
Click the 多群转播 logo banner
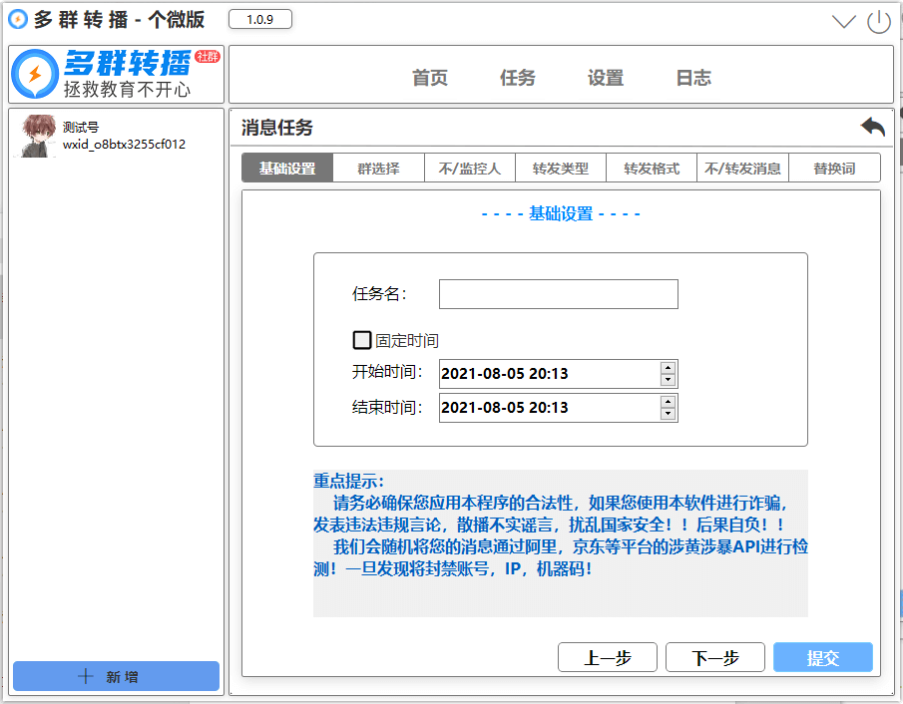(x=117, y=74)
